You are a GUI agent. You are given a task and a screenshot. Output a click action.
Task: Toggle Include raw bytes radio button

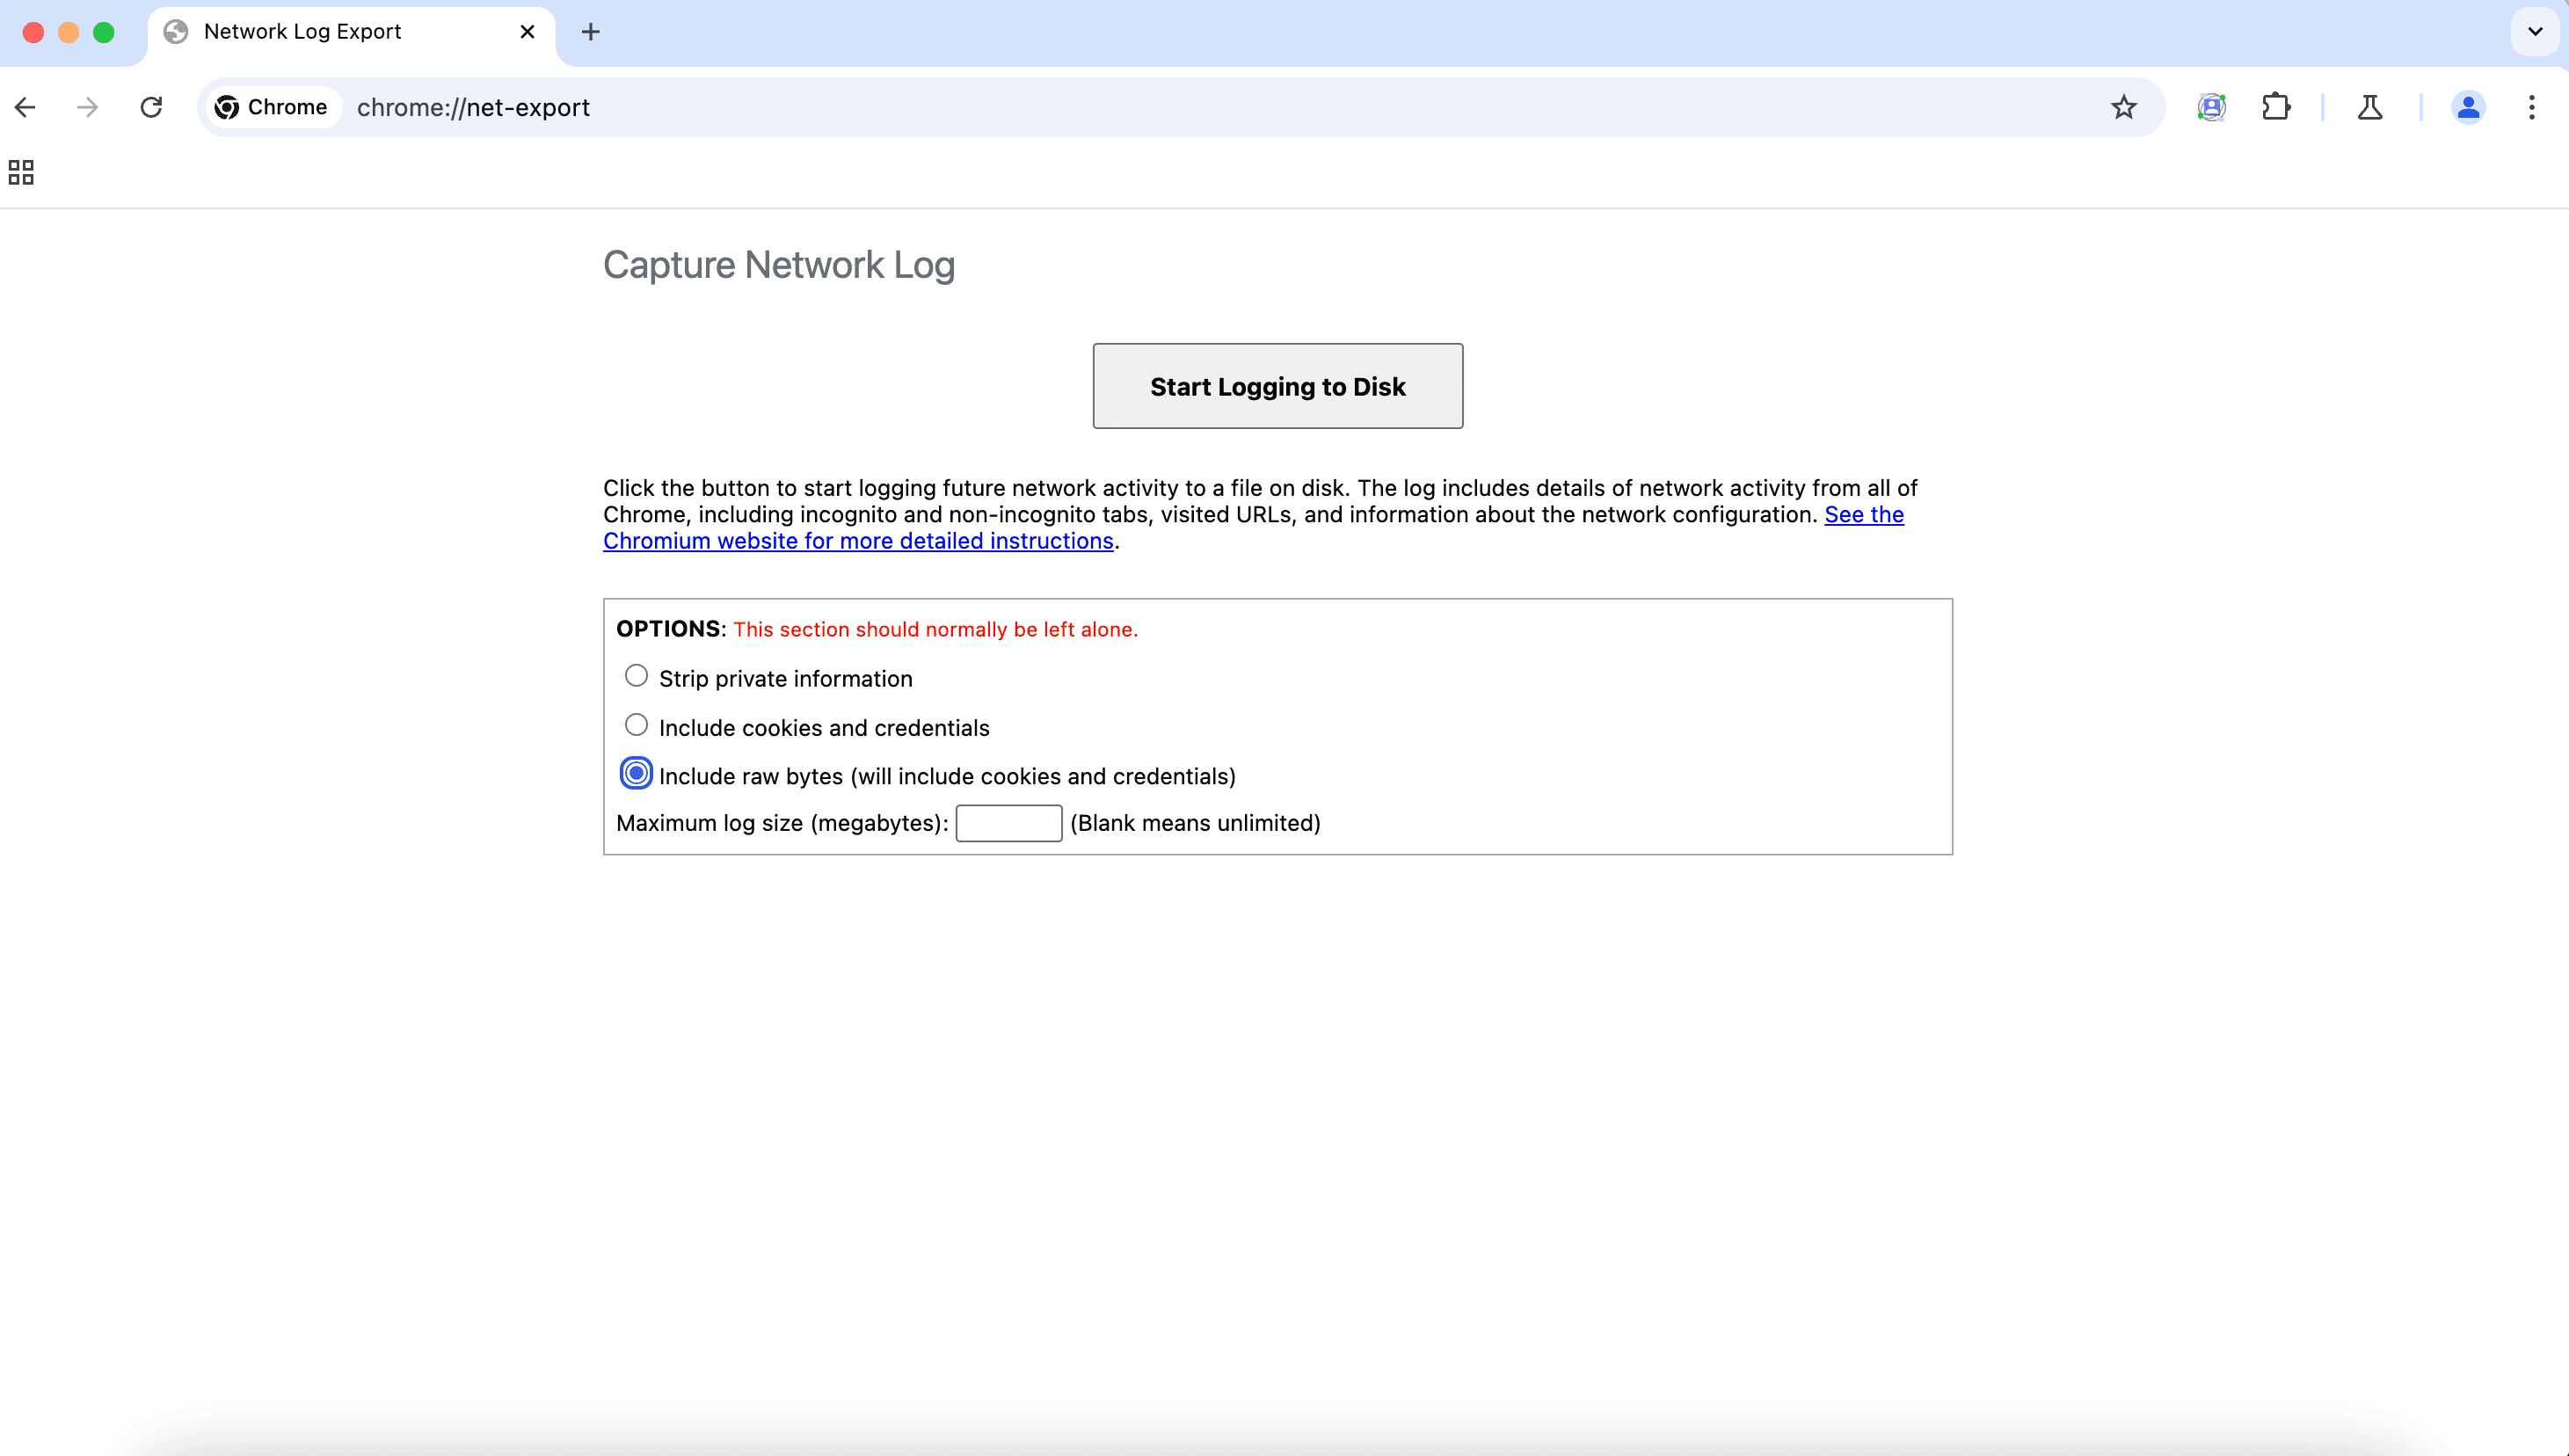point(635,775)
